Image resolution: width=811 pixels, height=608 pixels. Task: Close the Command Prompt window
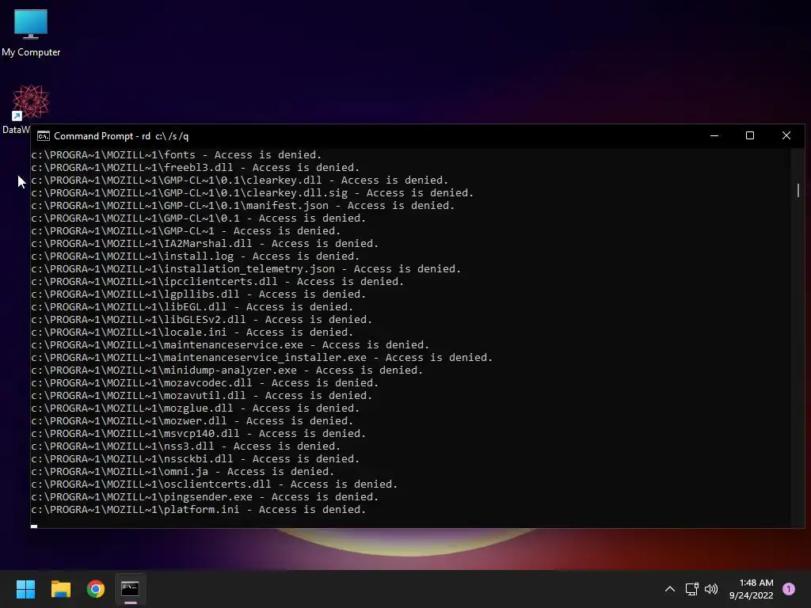(786, 136)
